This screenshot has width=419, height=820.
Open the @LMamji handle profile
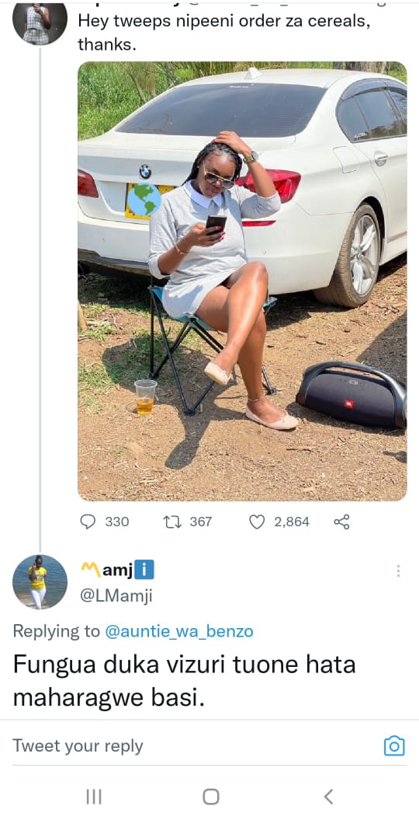pos(116,596)
